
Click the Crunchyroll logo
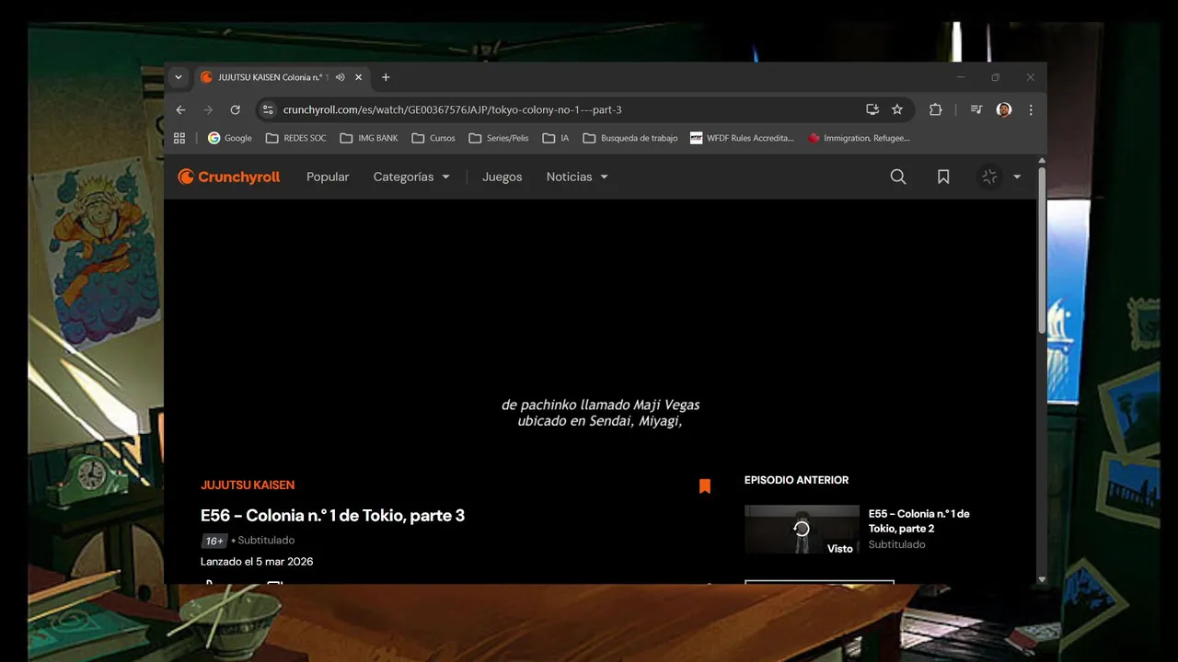228,177
